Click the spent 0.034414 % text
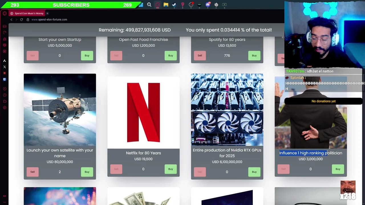365x205 pixels. pos(229,30)
